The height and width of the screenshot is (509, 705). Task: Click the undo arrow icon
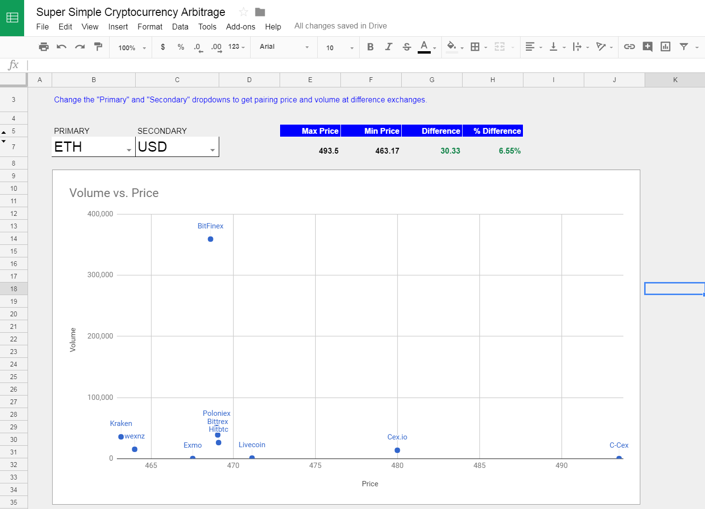(x=61, y=47)
